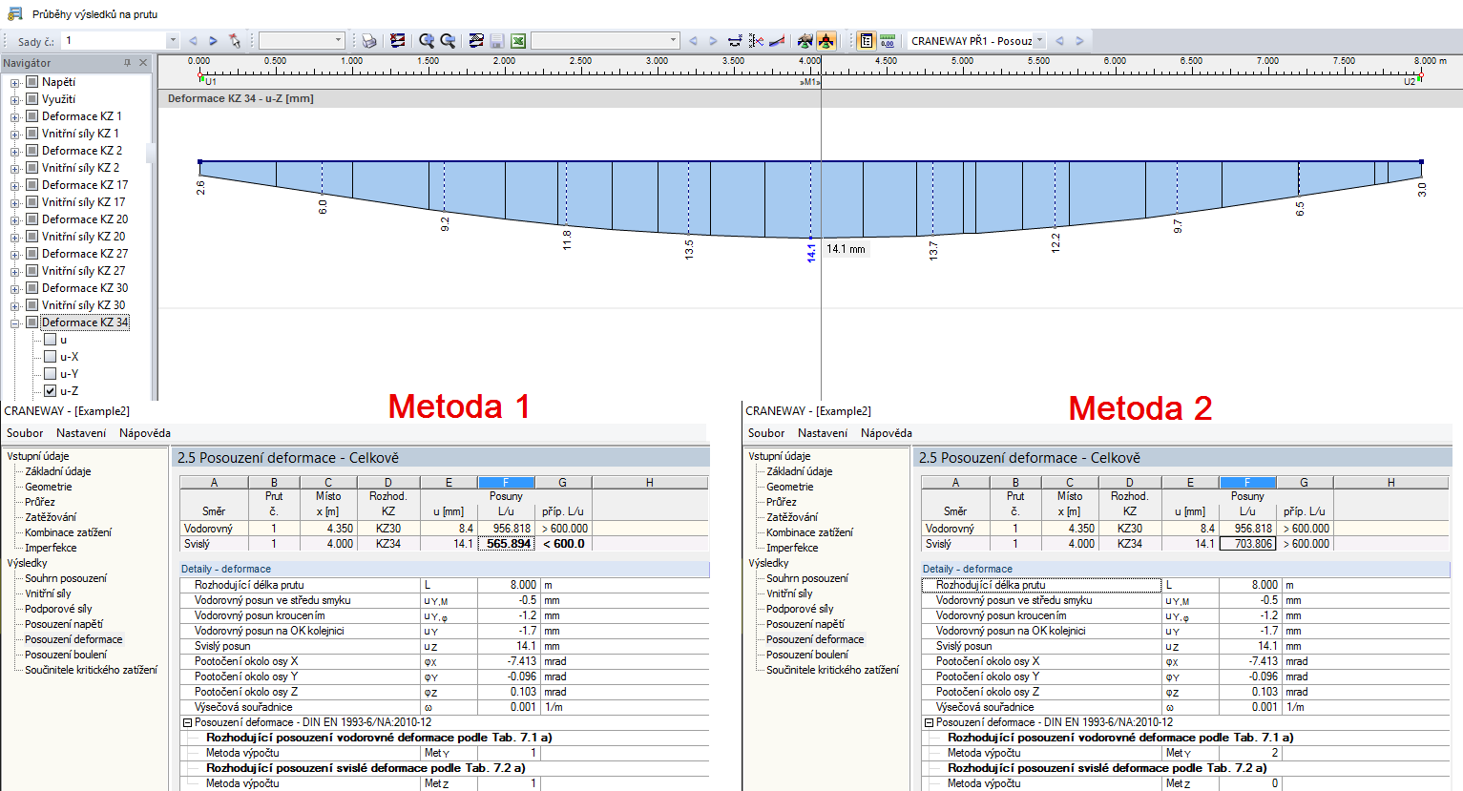Open Nápověda menu in Metoda 2 window
1463x791 pixels.
pyautogui.click(x=887, y=433)
